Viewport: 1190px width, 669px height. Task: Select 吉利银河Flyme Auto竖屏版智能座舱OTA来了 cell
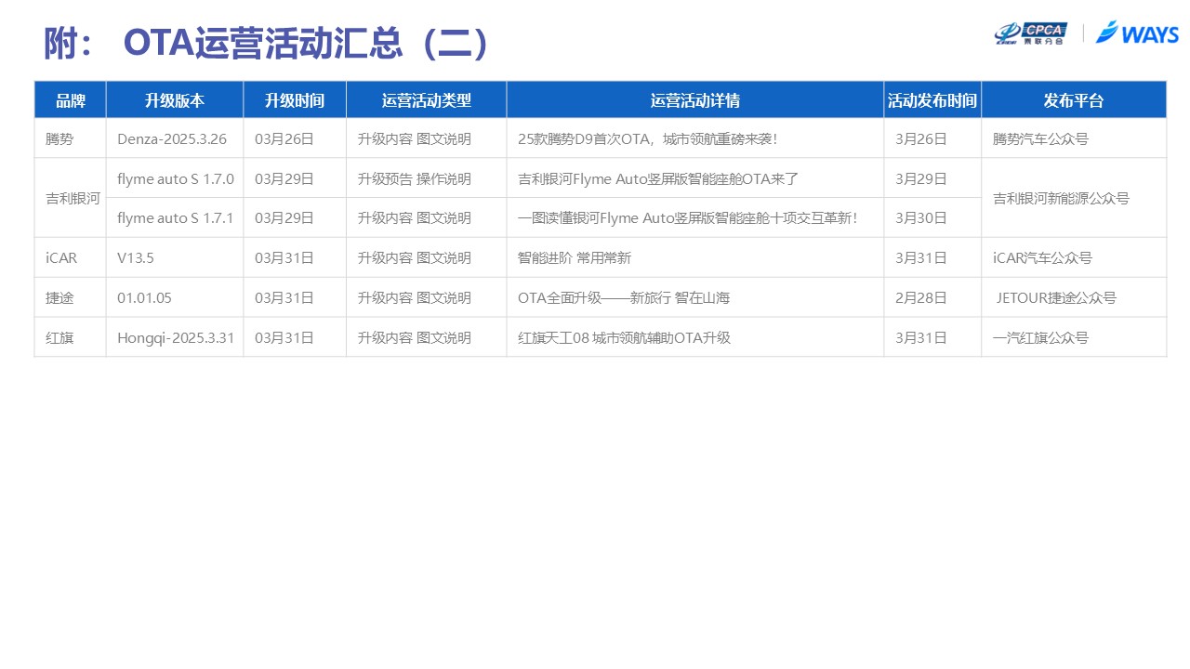695,178
